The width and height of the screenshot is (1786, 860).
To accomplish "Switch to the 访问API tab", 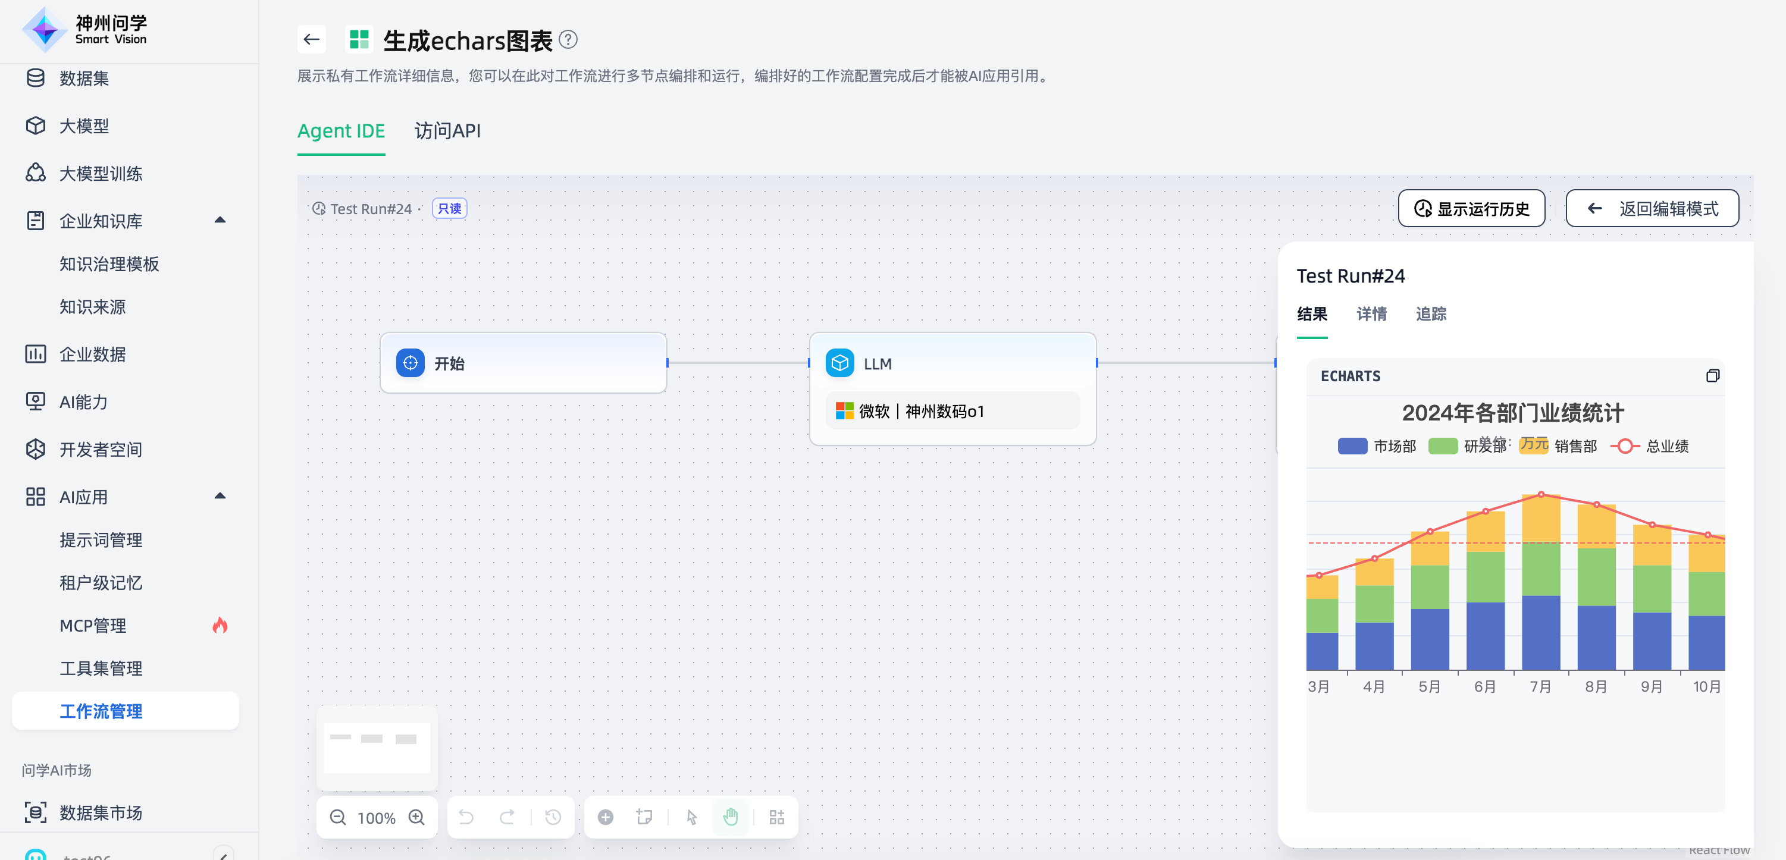I will [x=447, y=131].
